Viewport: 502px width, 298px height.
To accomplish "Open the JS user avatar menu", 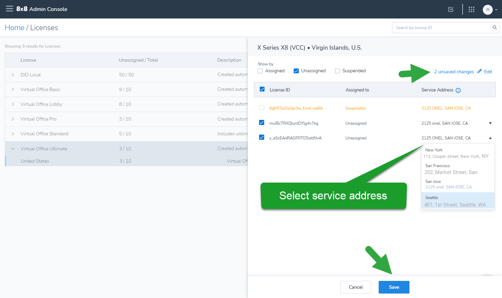I will (488, 10).
